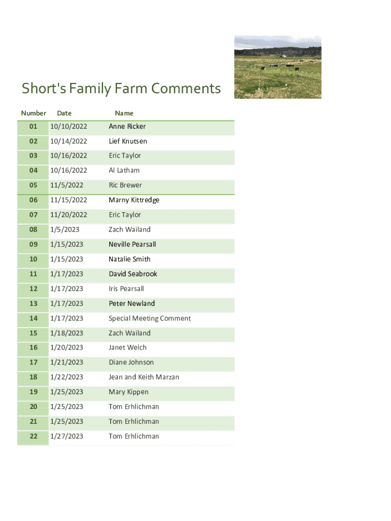Click the farm photo thumbnail
Screen dimensions: 391x521
(x=277, y=67)
